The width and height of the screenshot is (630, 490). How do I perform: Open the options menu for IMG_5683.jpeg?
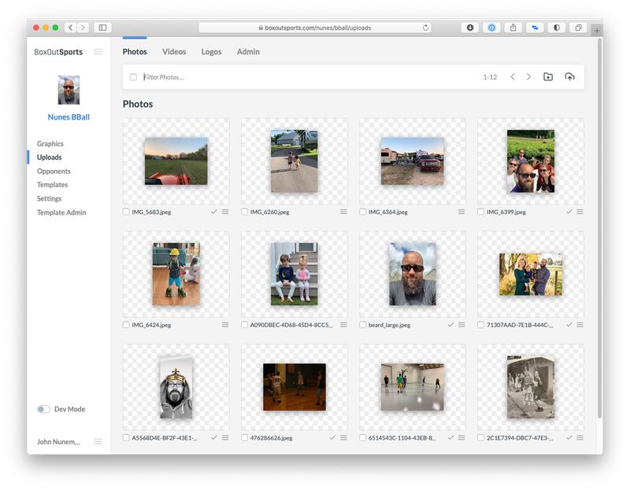227,212
